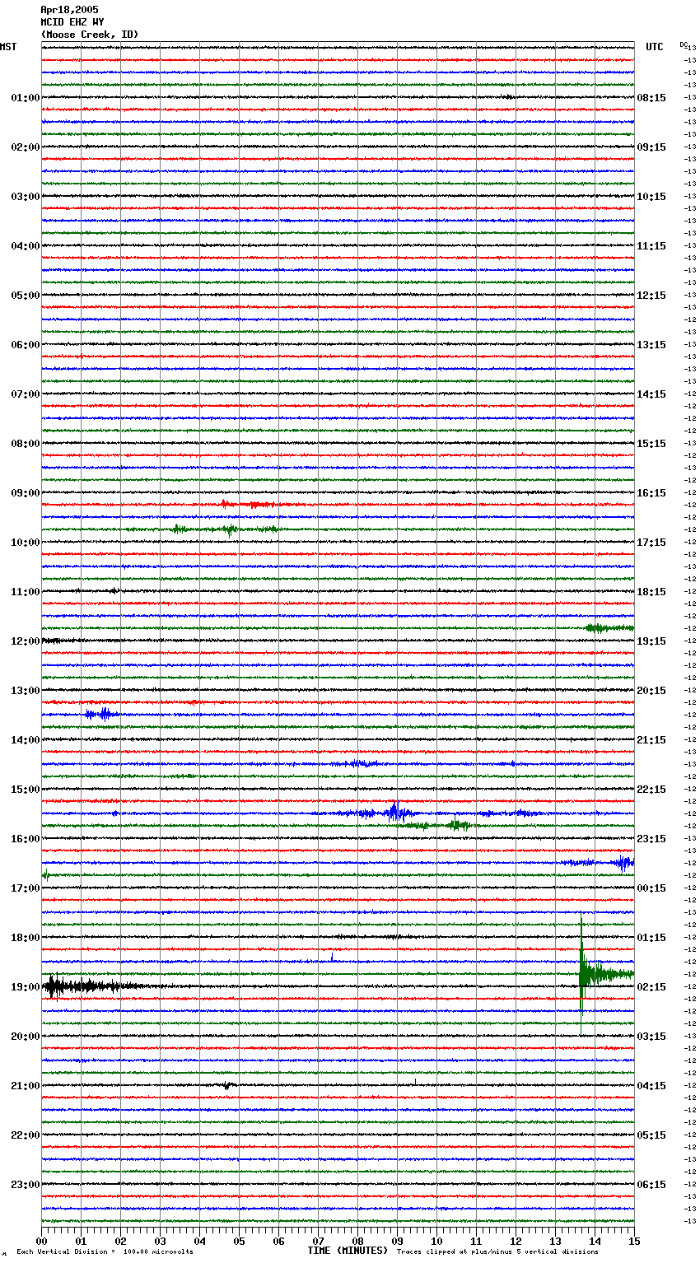Click the traces clipped footnote text
The width and height of the screenshot is (700, 1263).
[x=497, y=1252]
